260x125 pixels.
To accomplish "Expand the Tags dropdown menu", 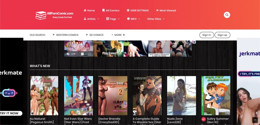I will (x=113, y=19).
